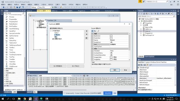
Task: Open the Team Explorer tab
Action: tap(149, 57)
